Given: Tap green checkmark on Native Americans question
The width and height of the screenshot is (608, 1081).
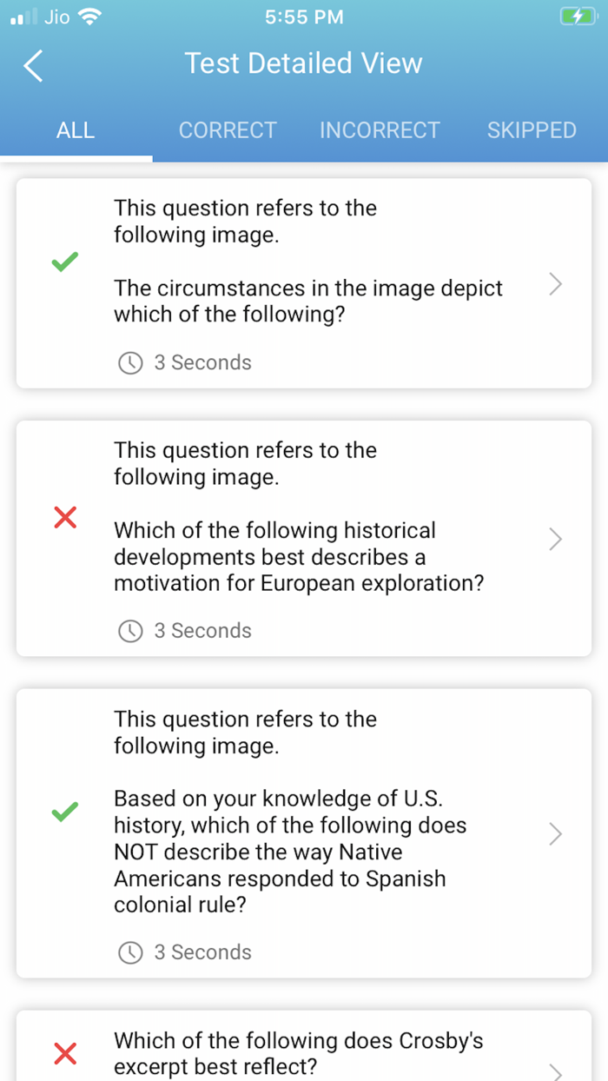Looking at the screenshot, I should tap(65, 812).
